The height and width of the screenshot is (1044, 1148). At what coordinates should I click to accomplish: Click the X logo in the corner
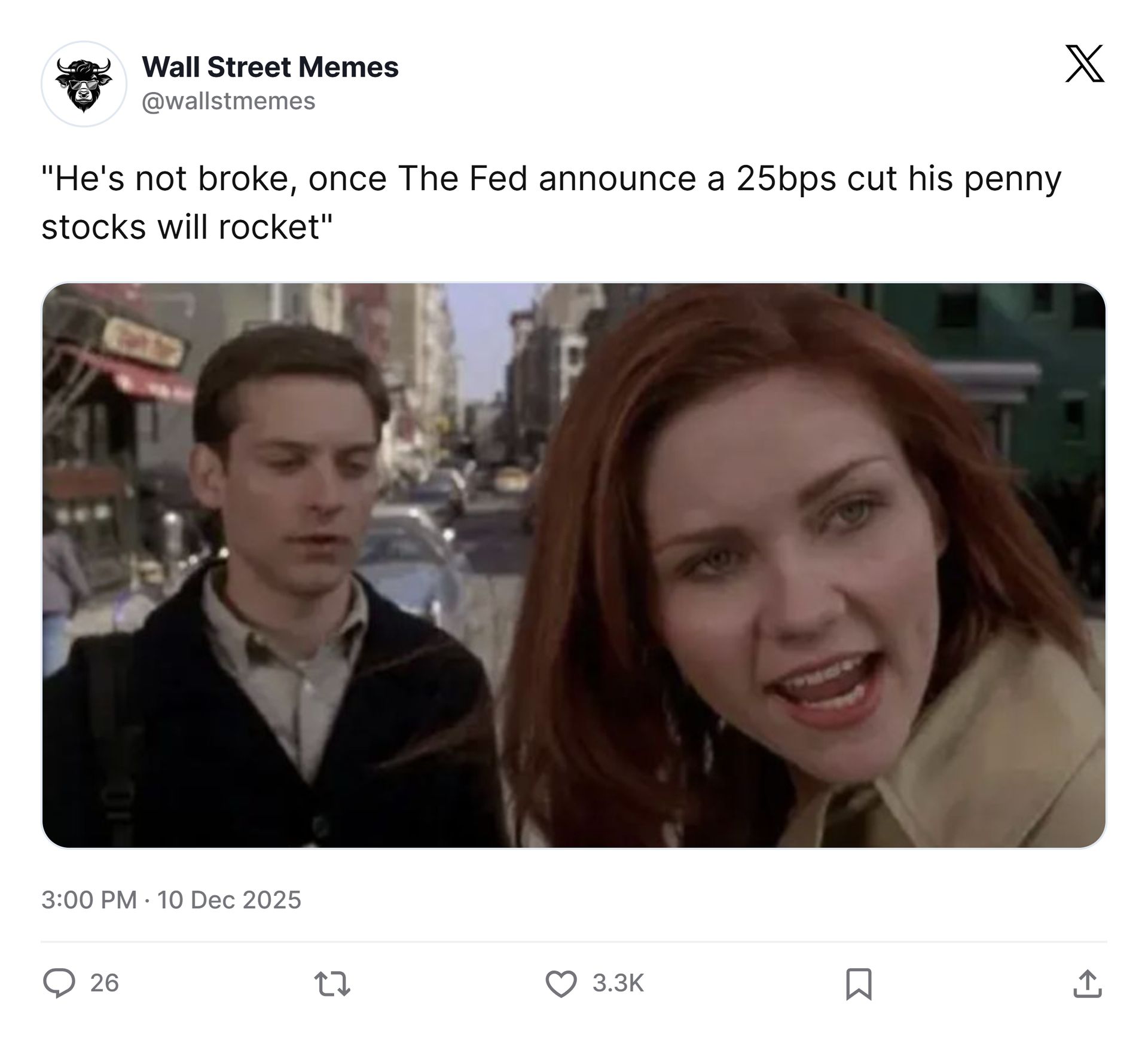(1085, 63)
